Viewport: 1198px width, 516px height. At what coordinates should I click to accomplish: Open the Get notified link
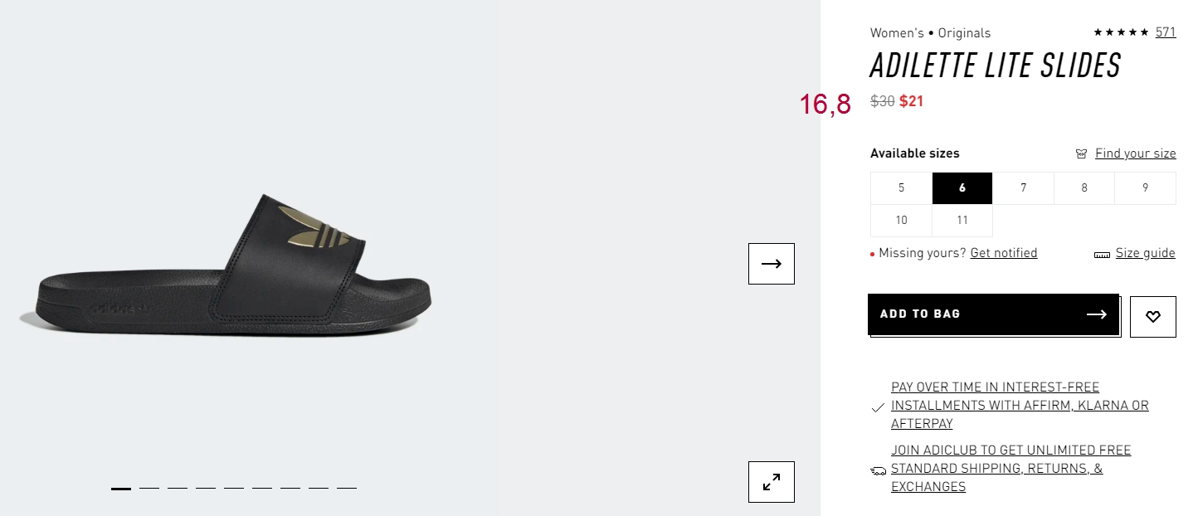tap(1004, 253)
